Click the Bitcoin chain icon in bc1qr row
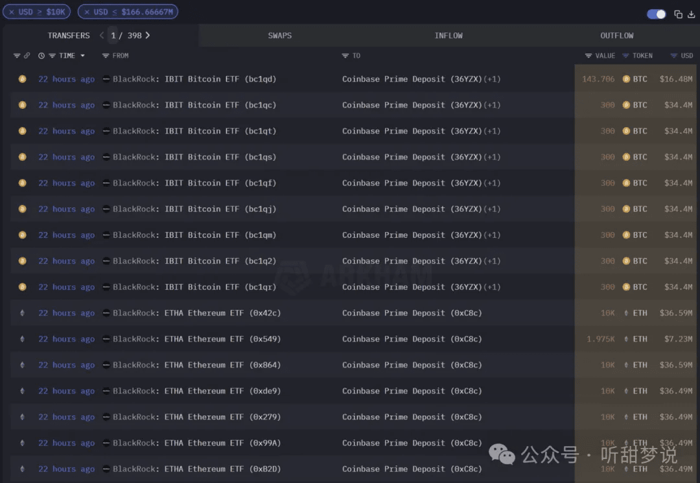Viewport: 700px width, 483px height. click(x=22, y=287)
